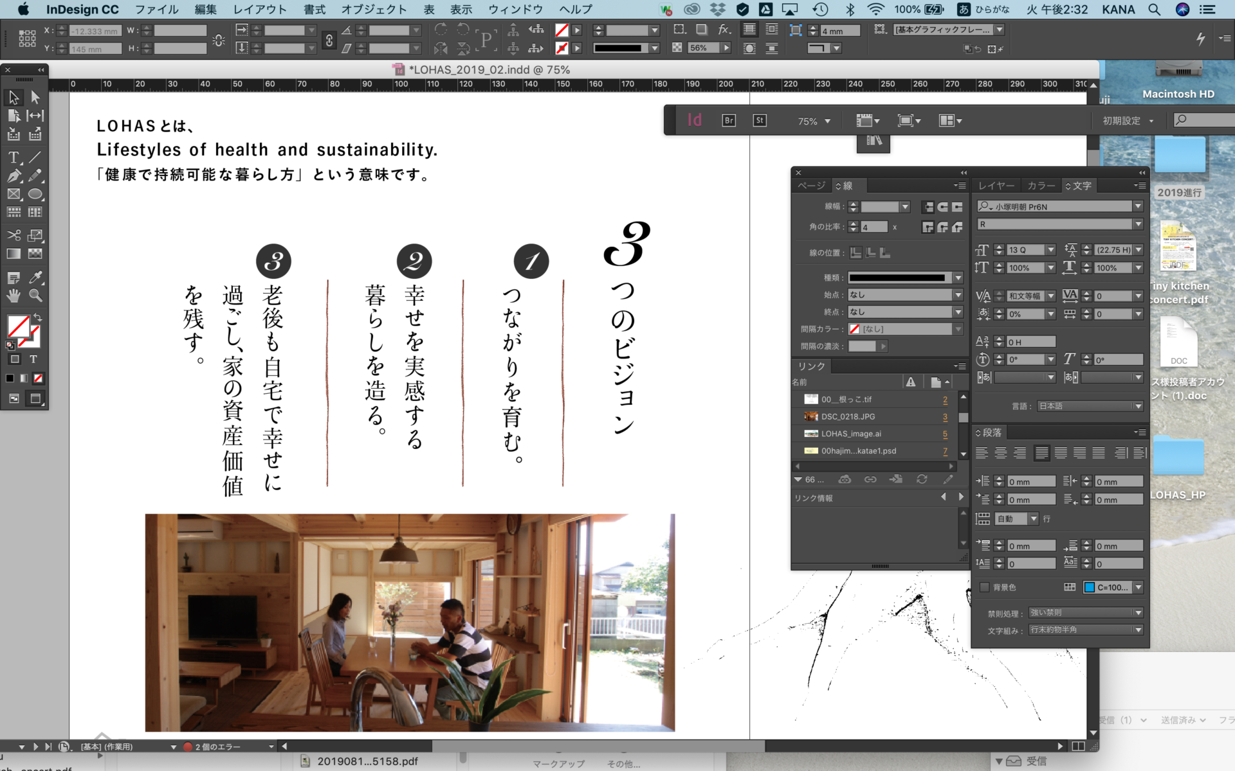This screenshot has width=1235, height=771.
Task: Enable the paragraph background color (背景色) checkbox
Action: point(984,587)
